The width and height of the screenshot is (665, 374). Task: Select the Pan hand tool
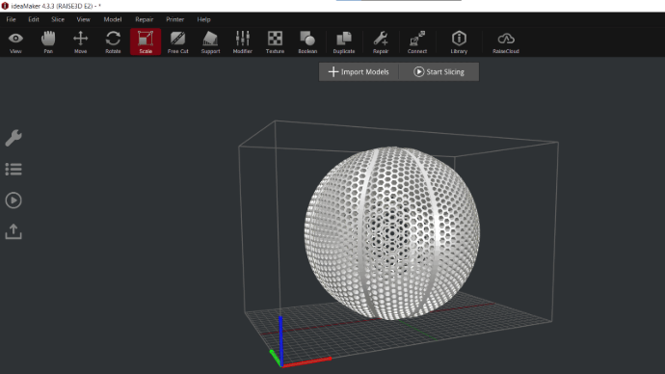pyautogui.click(x=48, y=42)
